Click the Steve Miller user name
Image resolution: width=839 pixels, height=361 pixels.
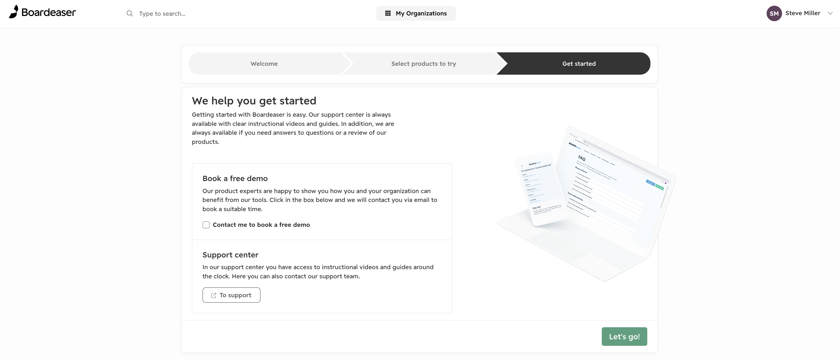click(803, 13)
